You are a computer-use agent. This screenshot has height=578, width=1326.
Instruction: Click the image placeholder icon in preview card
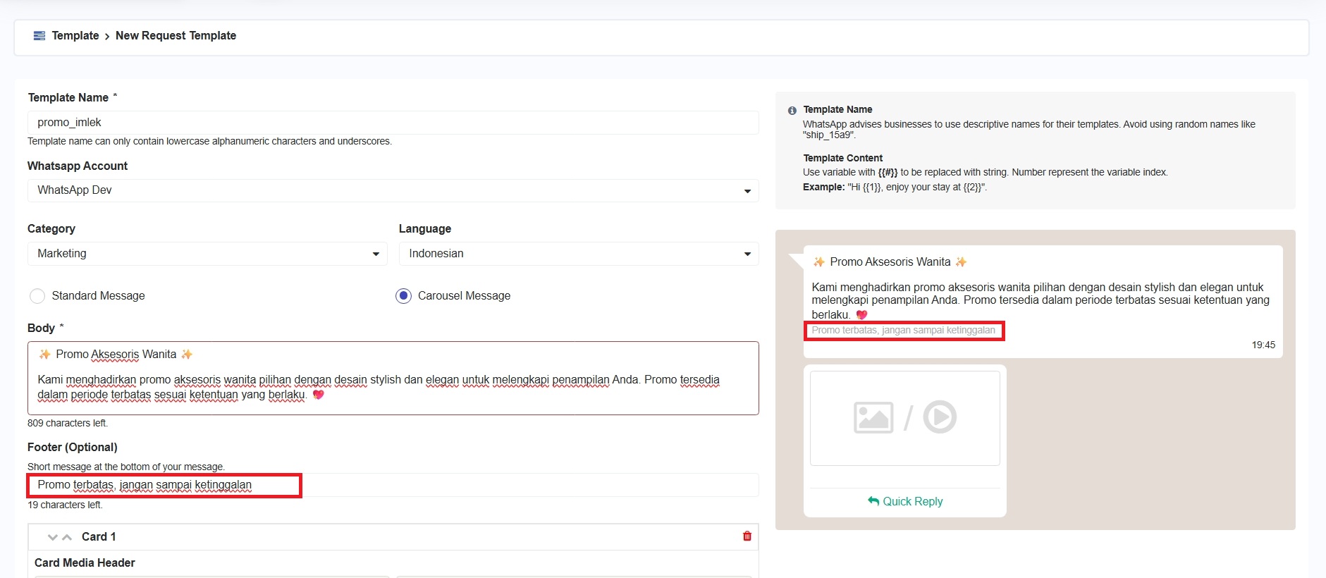tap(873, 417)
